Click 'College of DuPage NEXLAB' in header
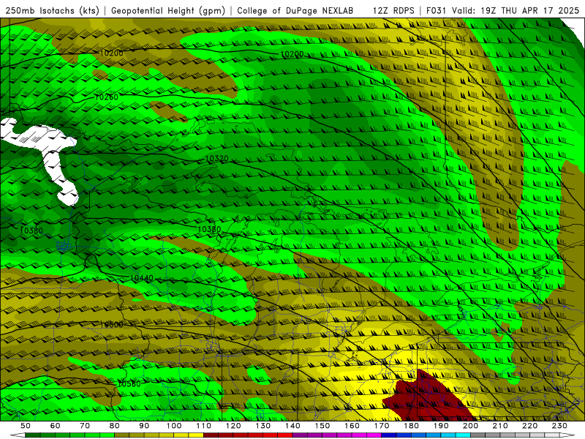This screenshot has width=585, height=439. (x=295, y=10)
